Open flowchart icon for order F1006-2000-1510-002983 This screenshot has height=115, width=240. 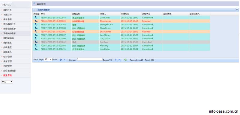click(36, 18)
